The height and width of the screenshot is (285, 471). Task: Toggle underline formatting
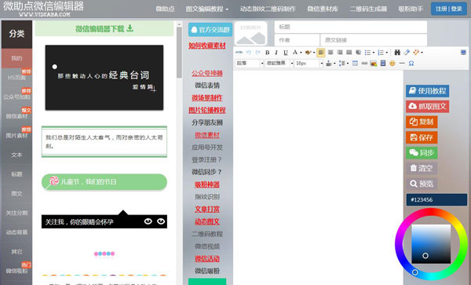(x=286, y=53)
